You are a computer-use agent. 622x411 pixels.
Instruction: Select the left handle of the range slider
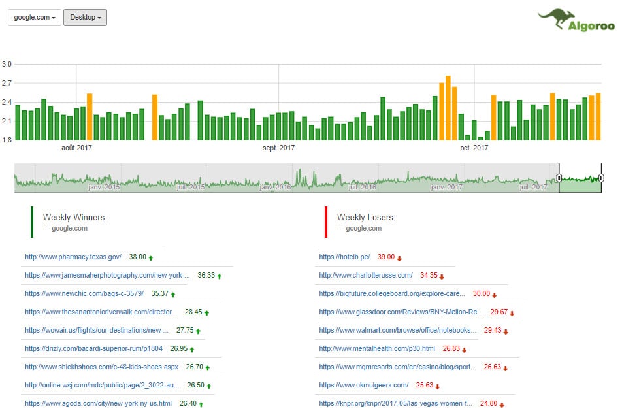click(559, 178)
